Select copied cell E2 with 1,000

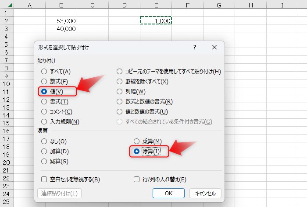click(156, 21)
